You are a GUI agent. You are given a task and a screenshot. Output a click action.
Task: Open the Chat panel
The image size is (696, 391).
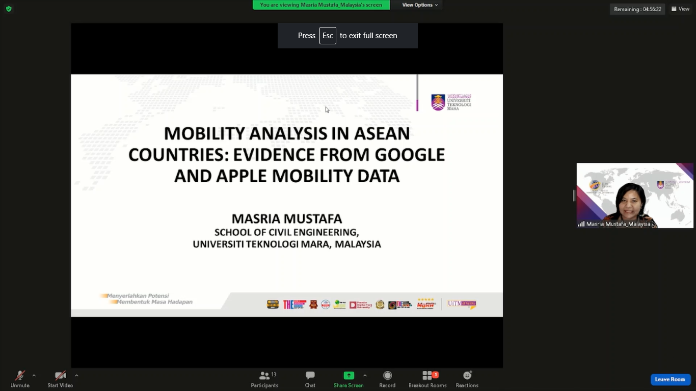[x=310, y=379]
